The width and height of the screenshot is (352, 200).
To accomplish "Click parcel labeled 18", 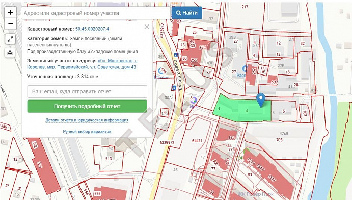I will pyautogui.click(x=288, y=72).
